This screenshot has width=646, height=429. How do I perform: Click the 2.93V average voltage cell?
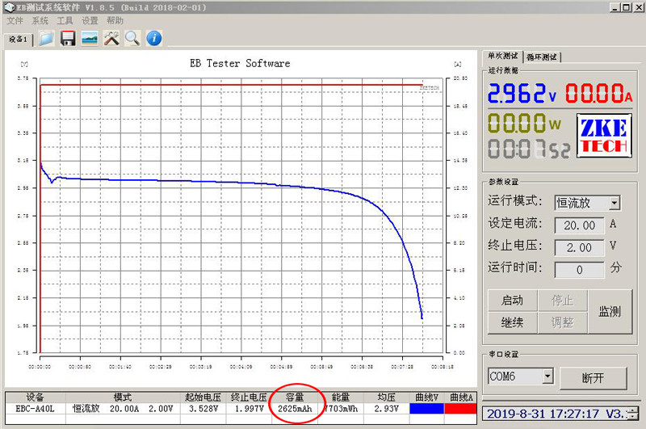click(x=387, y=409)
